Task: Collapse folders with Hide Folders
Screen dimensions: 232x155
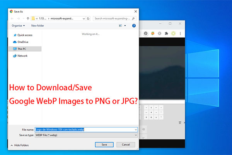Action: (x=20, y=145)
